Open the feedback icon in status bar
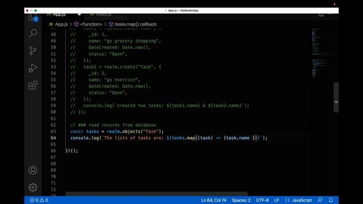This screenshot has width=363, height=204. coord(320,200)
